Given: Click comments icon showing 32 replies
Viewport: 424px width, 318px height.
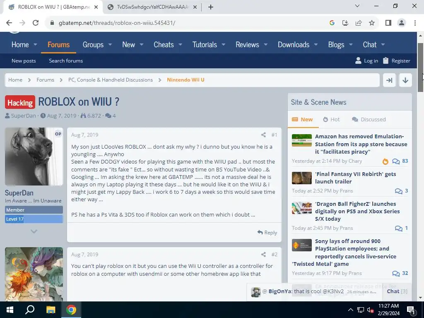Looking at the screenshot, I should 396,273.
